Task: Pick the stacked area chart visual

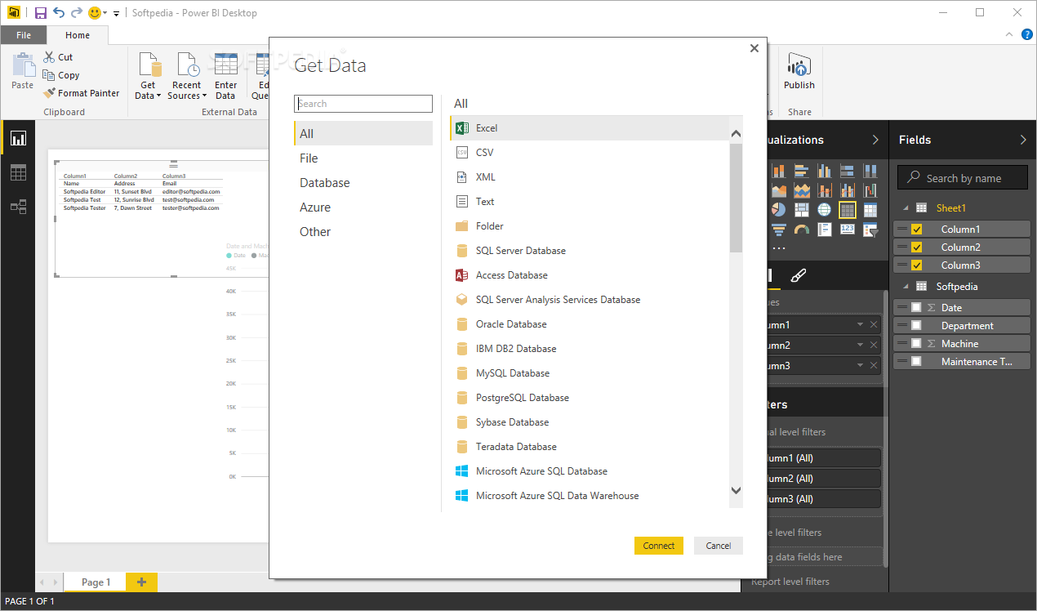Action: (802, 190)
